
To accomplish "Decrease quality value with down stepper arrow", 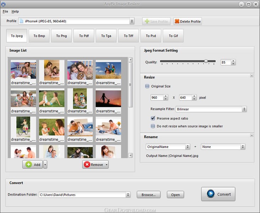I will coord(233,64).
